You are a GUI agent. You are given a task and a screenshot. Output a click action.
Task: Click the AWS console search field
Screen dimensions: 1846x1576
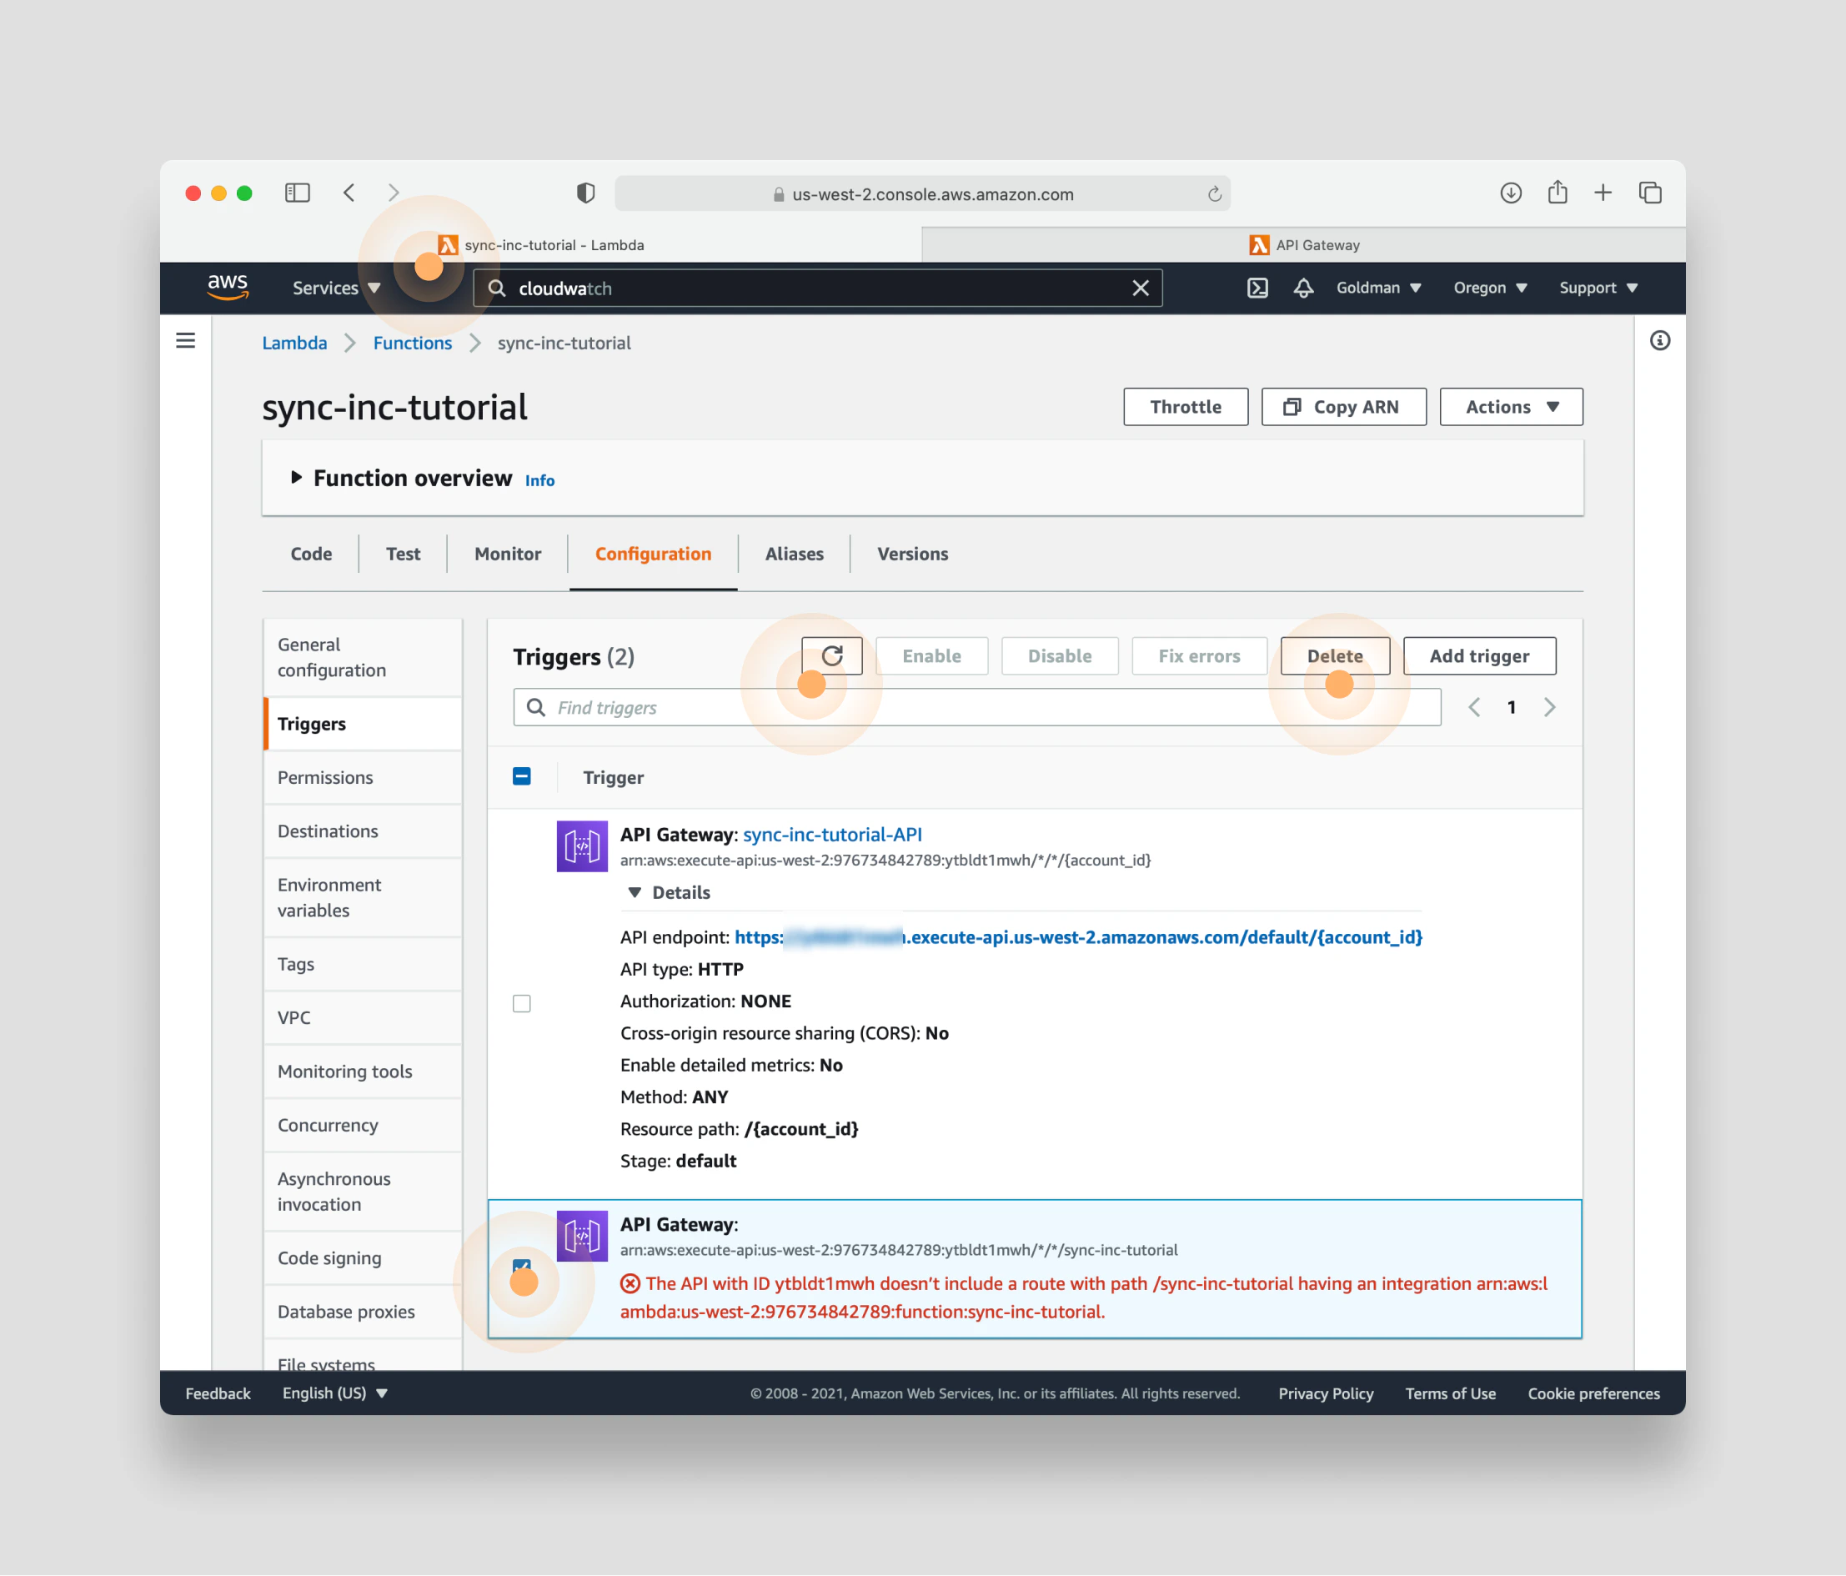tap(817, 288)
